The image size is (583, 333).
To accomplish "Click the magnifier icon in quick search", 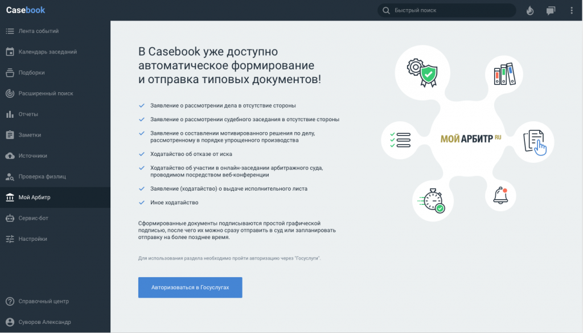I will coord(387,10).
